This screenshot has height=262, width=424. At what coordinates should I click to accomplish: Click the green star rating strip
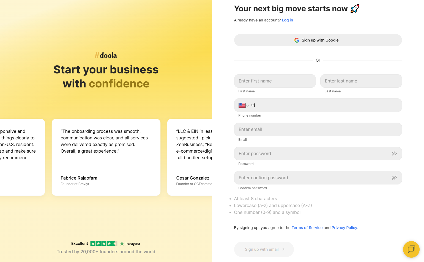pyautogui.click(x=103, y=243)
